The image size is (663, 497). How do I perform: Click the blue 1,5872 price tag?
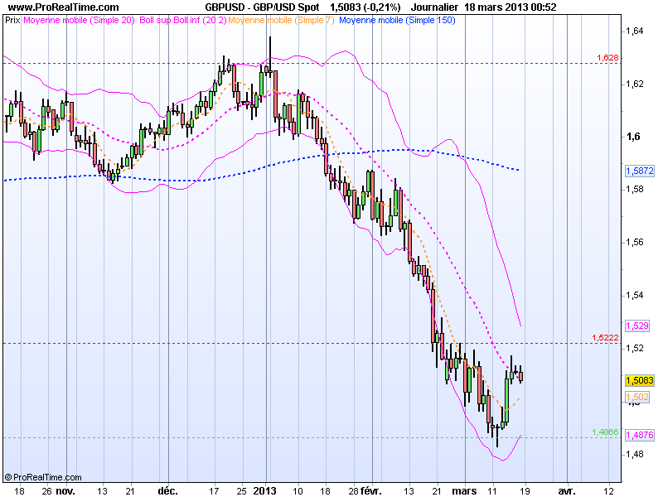click(640, 171)
